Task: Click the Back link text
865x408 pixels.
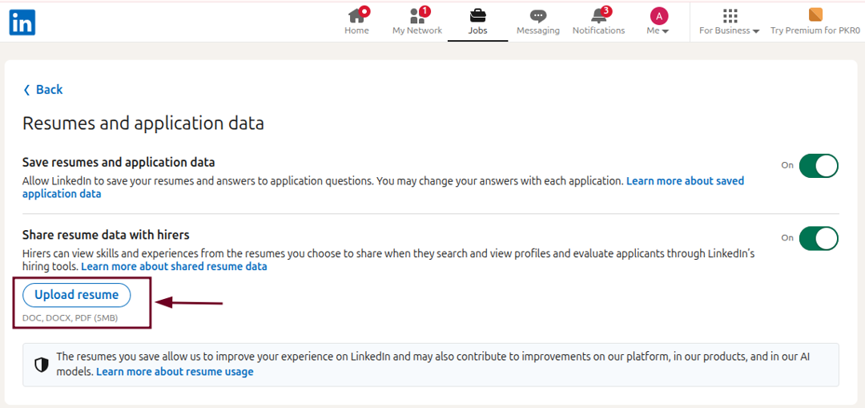Action: (x=49, y=90)
